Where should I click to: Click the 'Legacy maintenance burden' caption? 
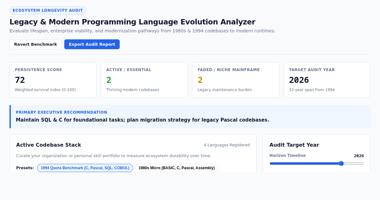(225, 90)
